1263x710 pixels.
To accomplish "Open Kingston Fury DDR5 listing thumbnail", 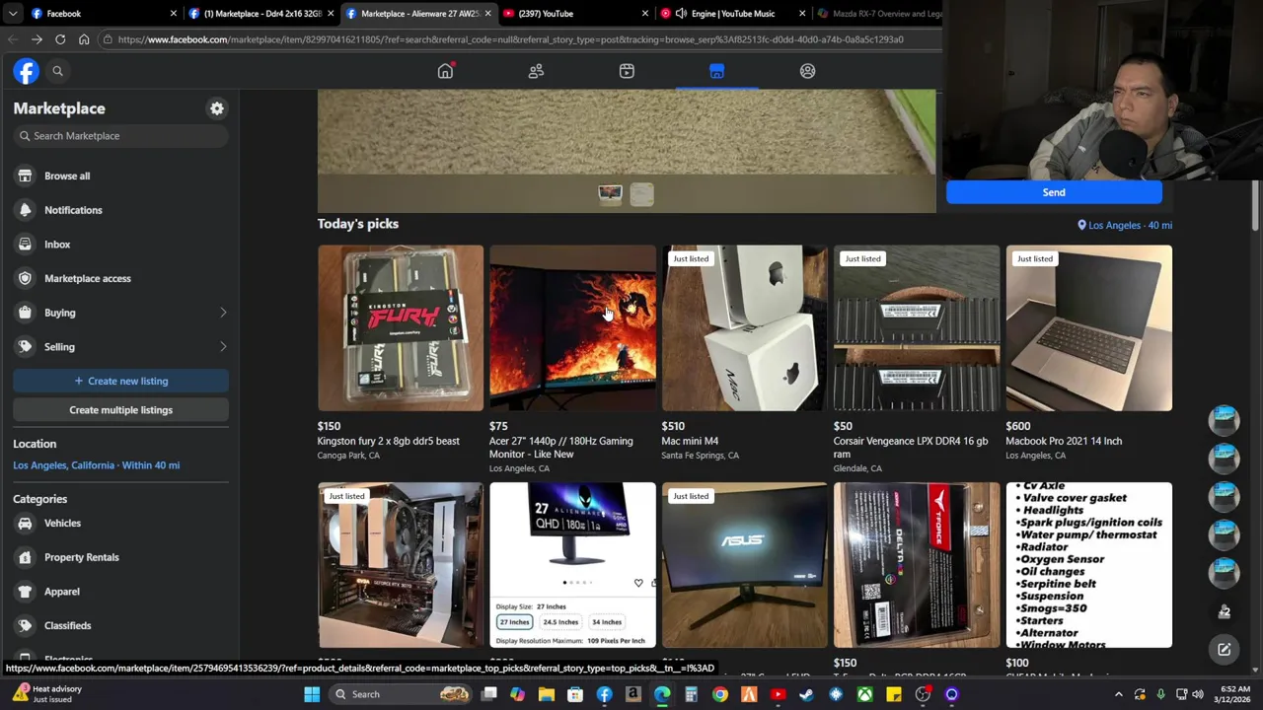I will (x=401, y=328).
